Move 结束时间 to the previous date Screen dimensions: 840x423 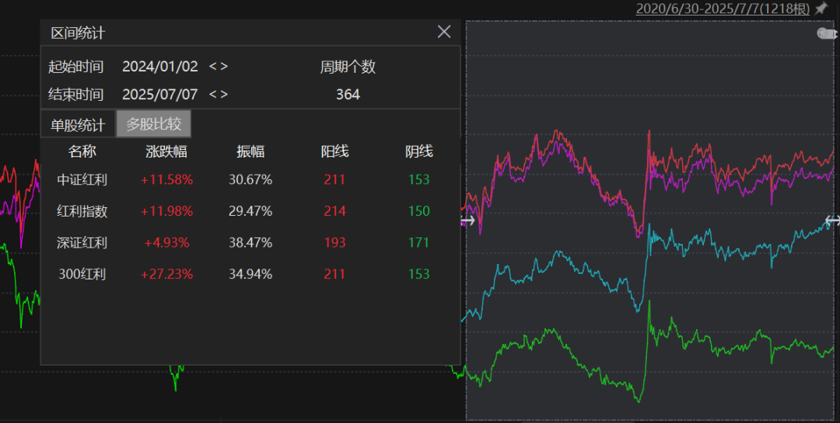tap(212, 95)
